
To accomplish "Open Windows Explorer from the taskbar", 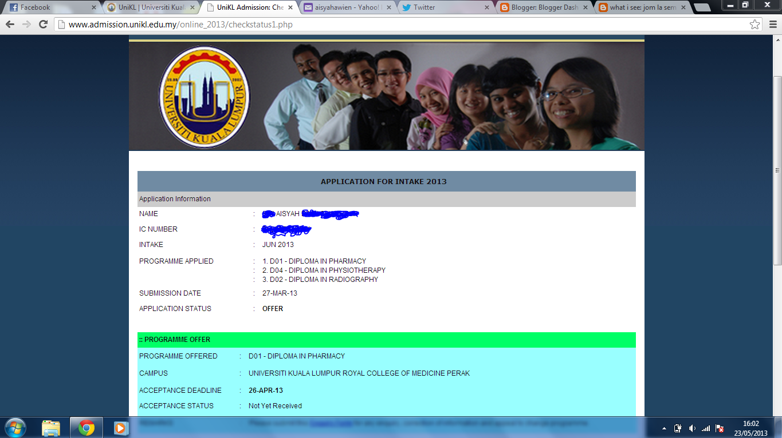I will pos(51,428).
